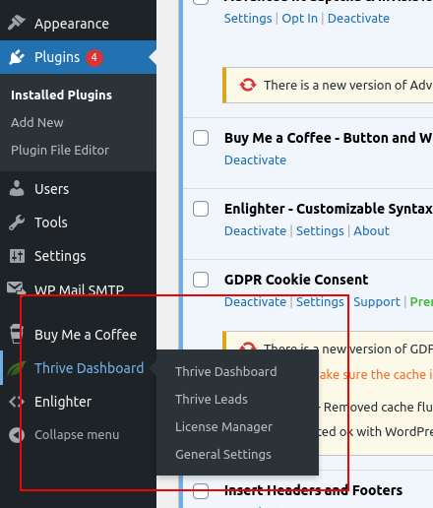Screen dimensions: 433x508
Task: Click the Opt In link
Action: tap(299, 19)
